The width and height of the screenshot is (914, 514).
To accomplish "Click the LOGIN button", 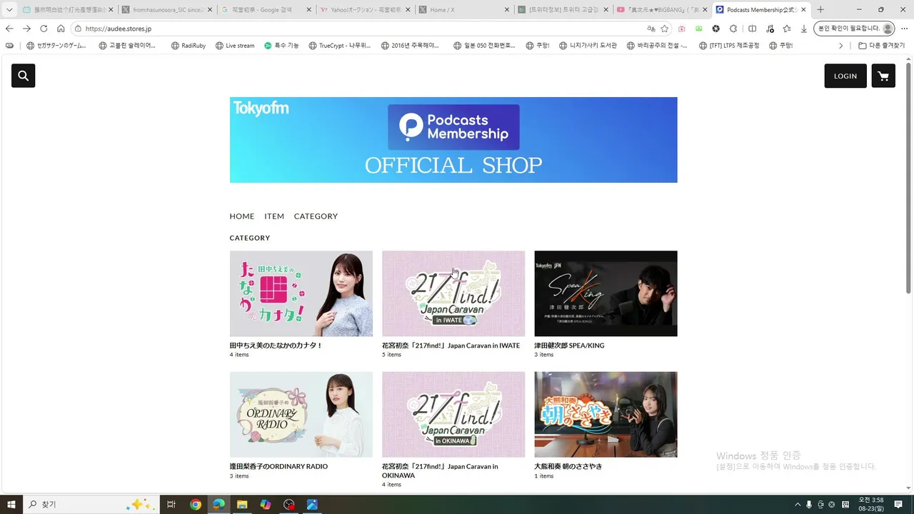I will (x=845, y=76).
